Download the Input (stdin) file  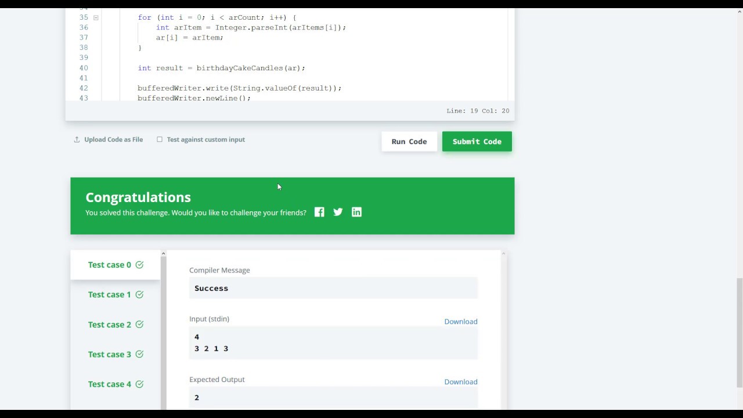click(461, 321)
